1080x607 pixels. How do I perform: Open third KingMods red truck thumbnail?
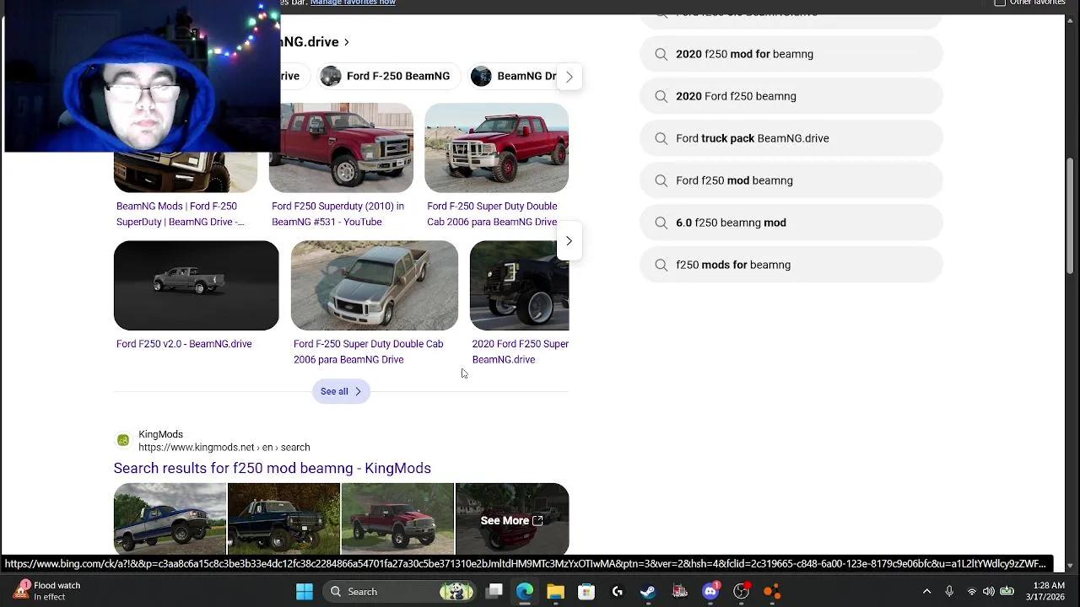(397, 518)
